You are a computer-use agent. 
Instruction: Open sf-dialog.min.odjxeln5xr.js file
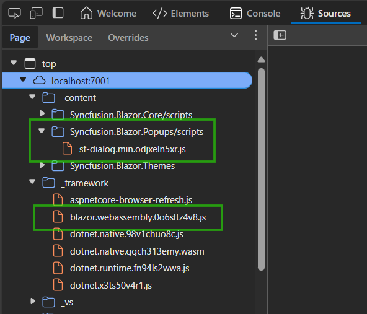[x=133, y=149]
